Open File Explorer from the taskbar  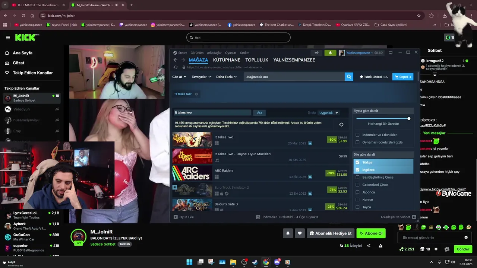pyautogui.click(x=233, y=262)
